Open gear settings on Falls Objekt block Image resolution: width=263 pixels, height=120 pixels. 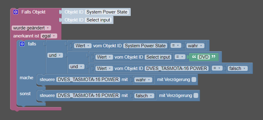coord(16,12)
